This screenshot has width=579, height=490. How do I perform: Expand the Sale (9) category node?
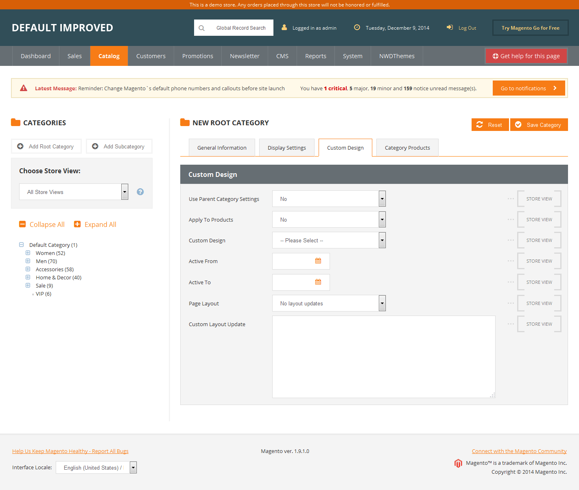pyautogui.click(x=28, y=285)
